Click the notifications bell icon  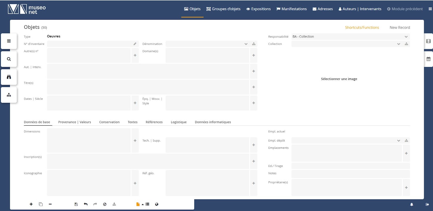coord(412,205)
